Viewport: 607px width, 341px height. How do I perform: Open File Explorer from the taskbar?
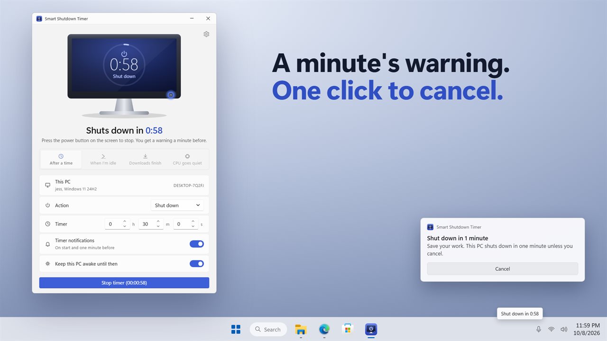pos(301,329)
